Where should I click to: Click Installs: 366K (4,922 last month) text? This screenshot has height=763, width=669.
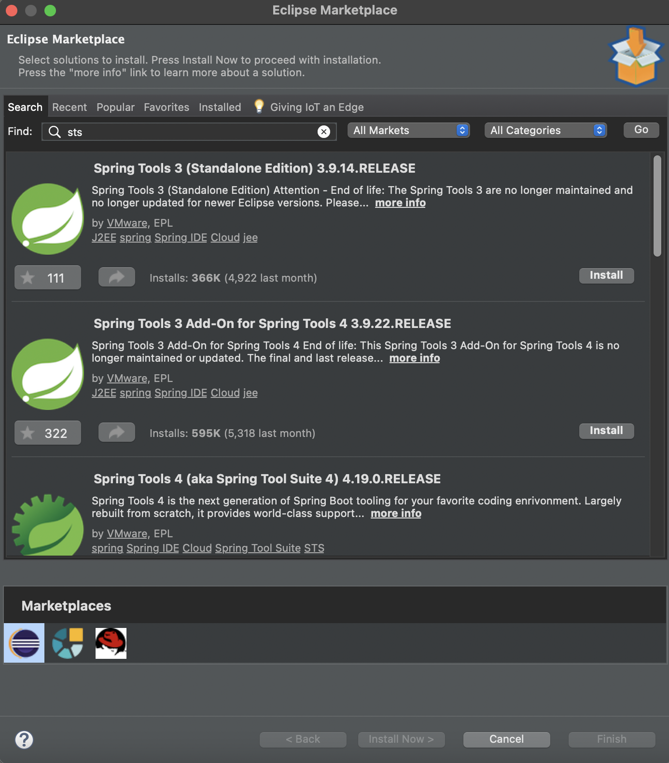(x=233, y=278)
